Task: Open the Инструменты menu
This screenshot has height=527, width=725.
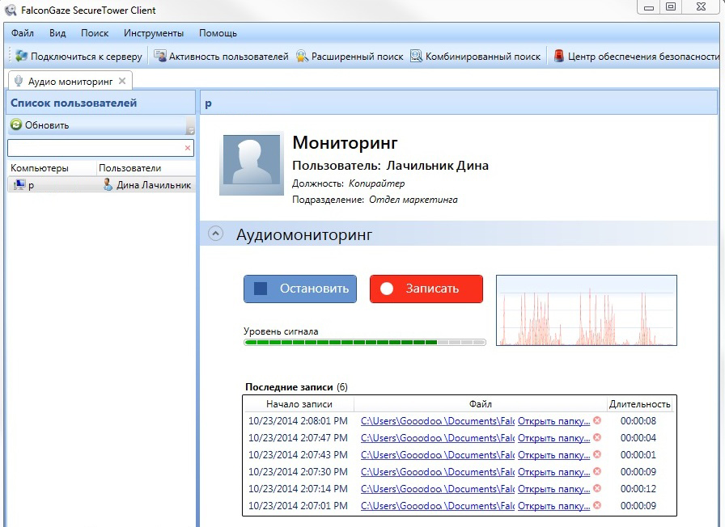Action: (x=154, y=33)
